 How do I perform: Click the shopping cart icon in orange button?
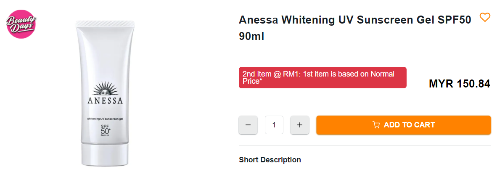pos(376,125)
